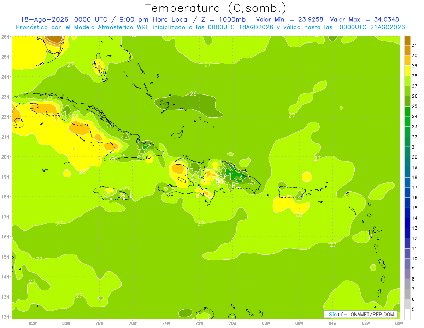This screenshot has width=424, height=328.
Task: Click the 70W longitude axis label
Action: pyautogui.click(x=232, y=323)
